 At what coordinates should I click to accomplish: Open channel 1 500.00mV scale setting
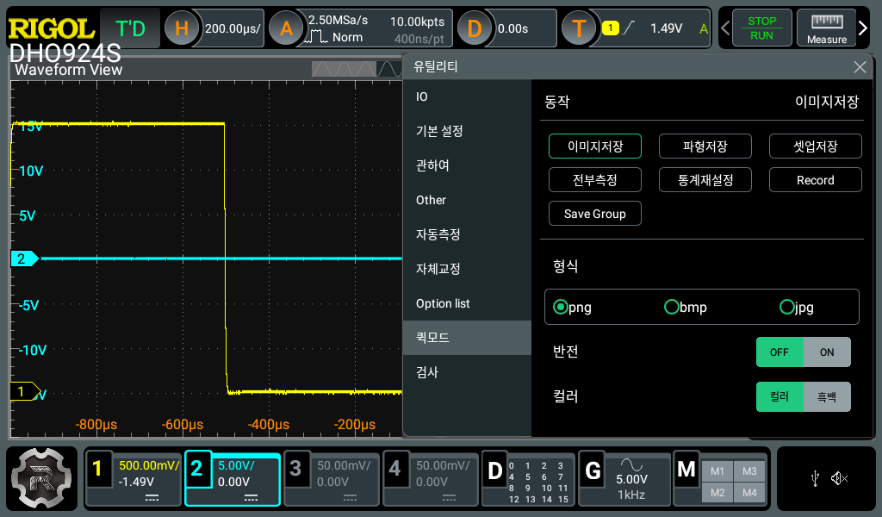pyautogui.click(x=148, y=465)
